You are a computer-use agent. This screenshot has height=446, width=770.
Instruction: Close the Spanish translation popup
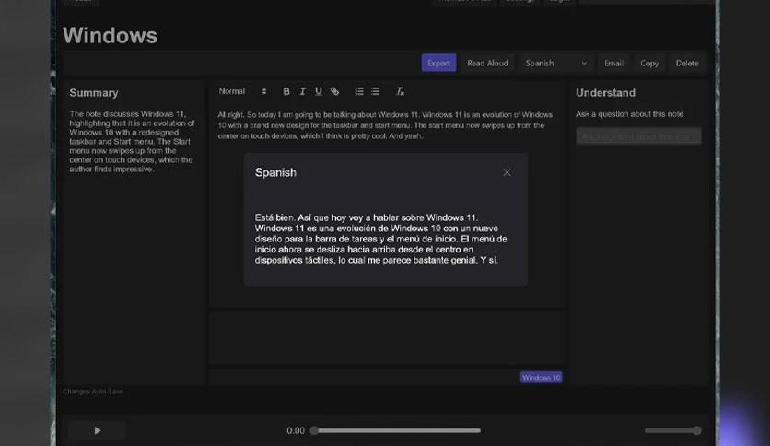coord(507,172)
